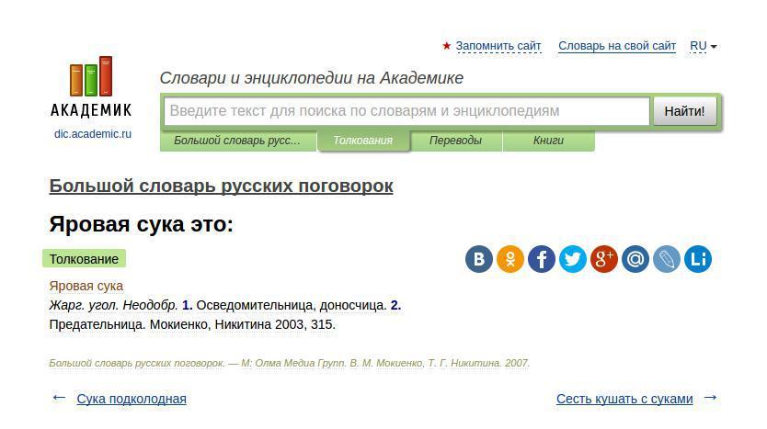Go to Сука подколодная entry
This screenshot has height=429, width=767.
(132, 399)
